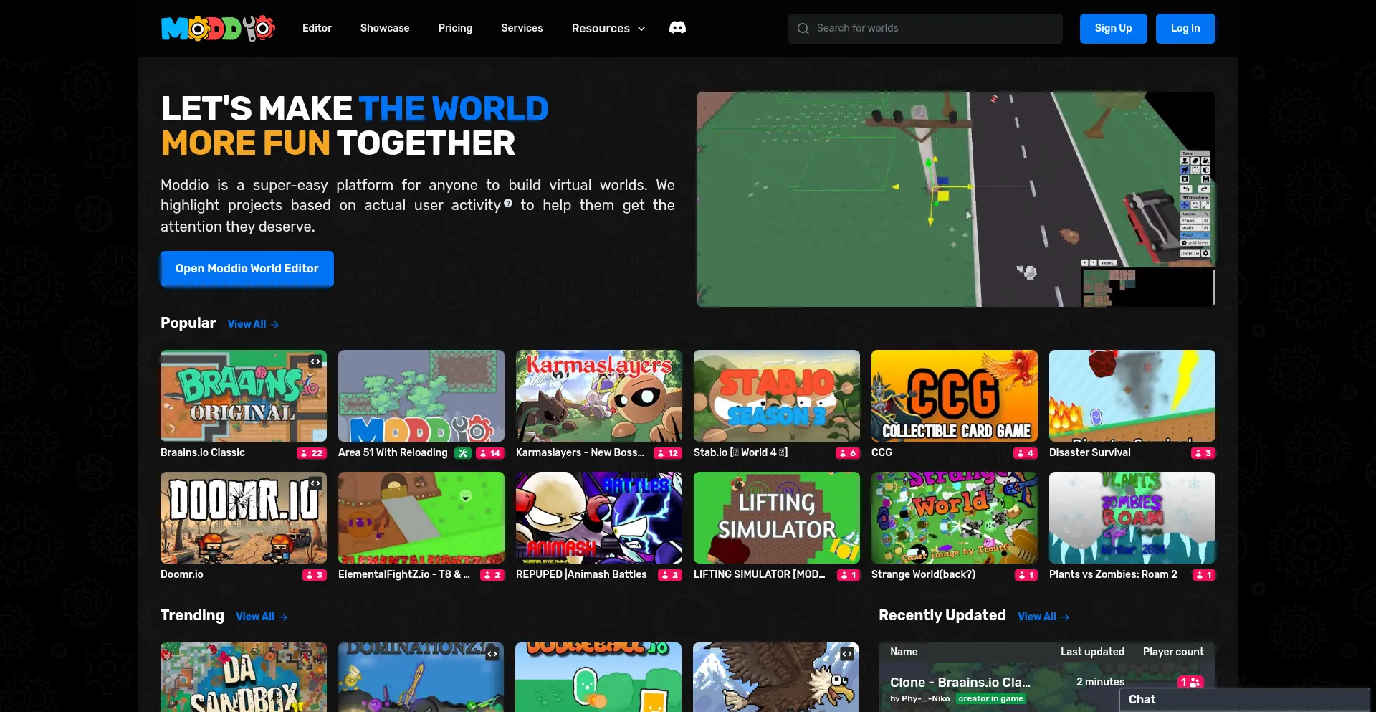Hide the floor layer in the Layers panel
The height and width of the screenshot is (712, 1376).
(1206, 235)
